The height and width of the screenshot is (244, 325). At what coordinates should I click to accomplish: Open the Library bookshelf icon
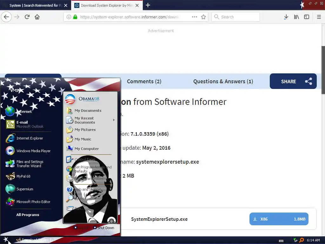(296, 17)
